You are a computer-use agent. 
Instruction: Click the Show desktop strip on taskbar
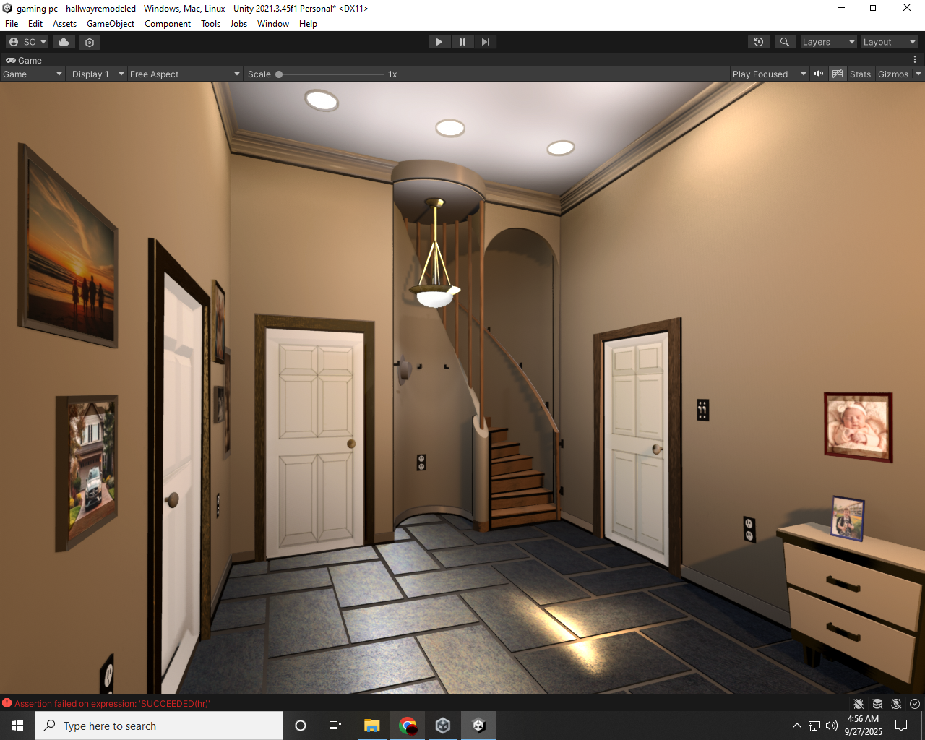(x=923, y=726)
